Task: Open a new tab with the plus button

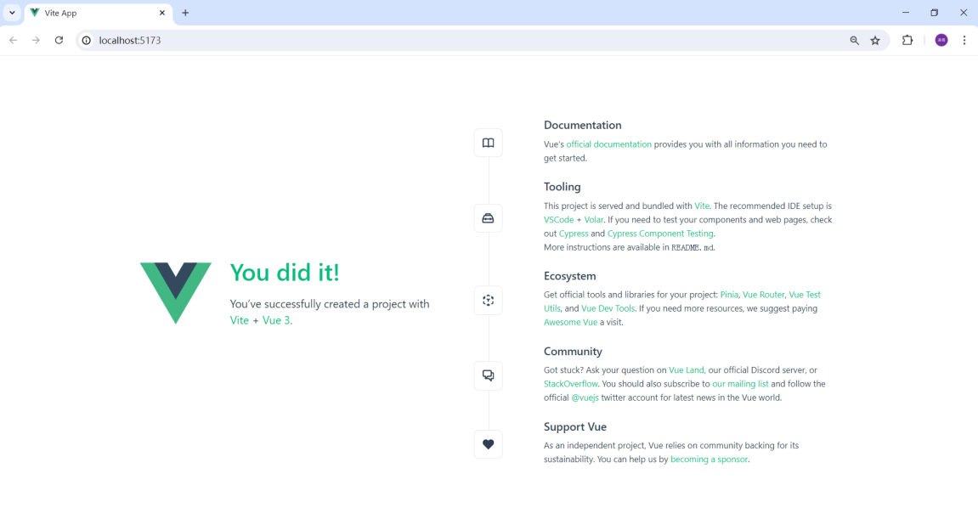Action: click(185, 13)
